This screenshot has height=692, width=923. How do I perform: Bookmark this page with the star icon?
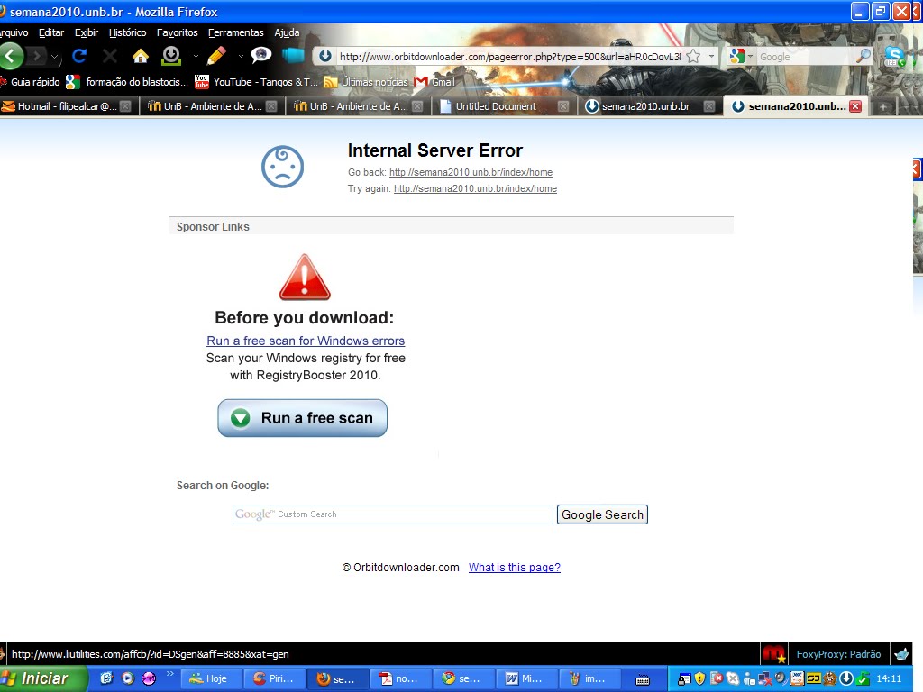(x=693, y=57)
